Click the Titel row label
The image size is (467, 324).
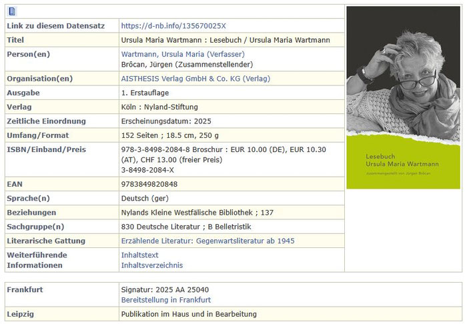tap(15, 40)
